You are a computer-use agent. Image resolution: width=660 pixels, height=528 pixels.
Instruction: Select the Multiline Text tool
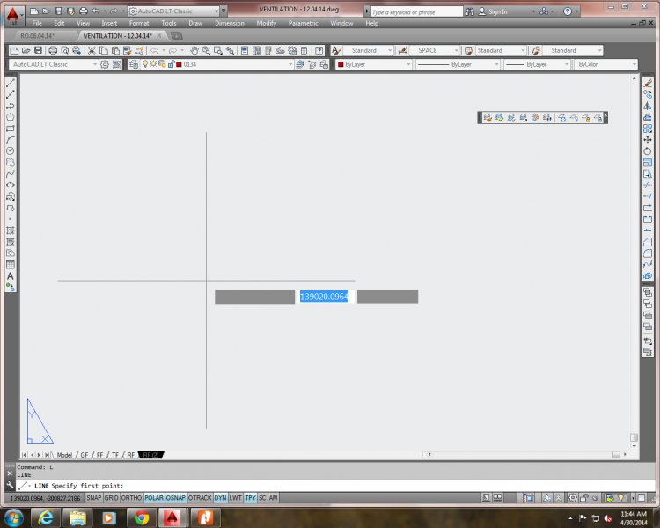[10, 276]
